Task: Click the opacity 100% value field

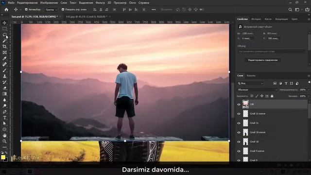Action: tap(302, 90)
